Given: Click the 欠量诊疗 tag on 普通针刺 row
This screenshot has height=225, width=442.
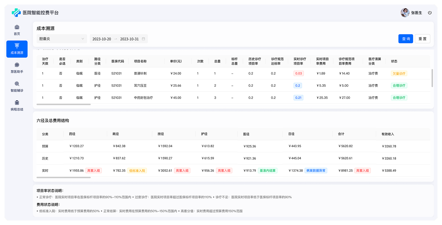Looking at the screenshot, I should click(399, 73).
